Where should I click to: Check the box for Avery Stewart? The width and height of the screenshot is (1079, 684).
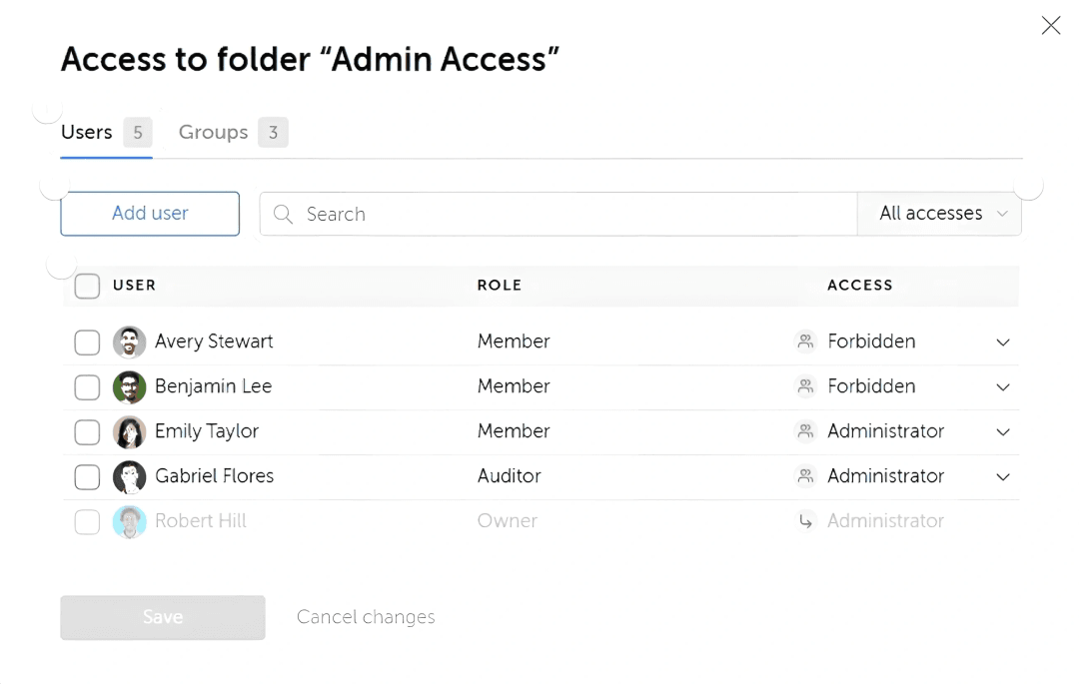click(x=87, y=342)
